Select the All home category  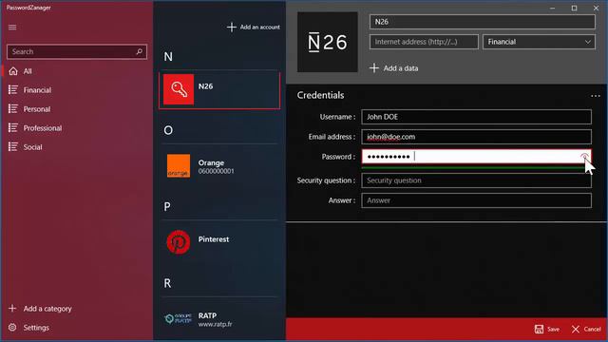(77, 71)
